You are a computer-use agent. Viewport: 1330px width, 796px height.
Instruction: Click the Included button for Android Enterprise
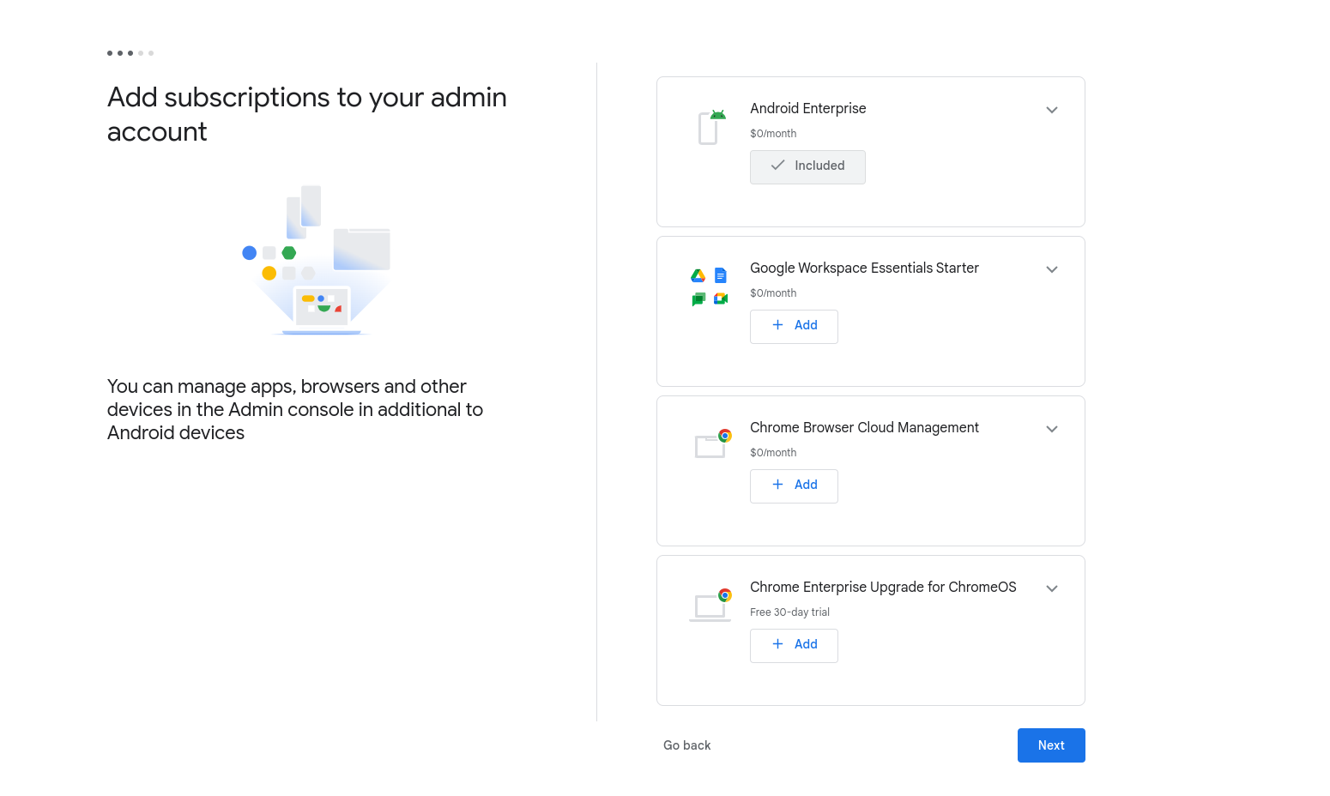[x=807, y=166]
